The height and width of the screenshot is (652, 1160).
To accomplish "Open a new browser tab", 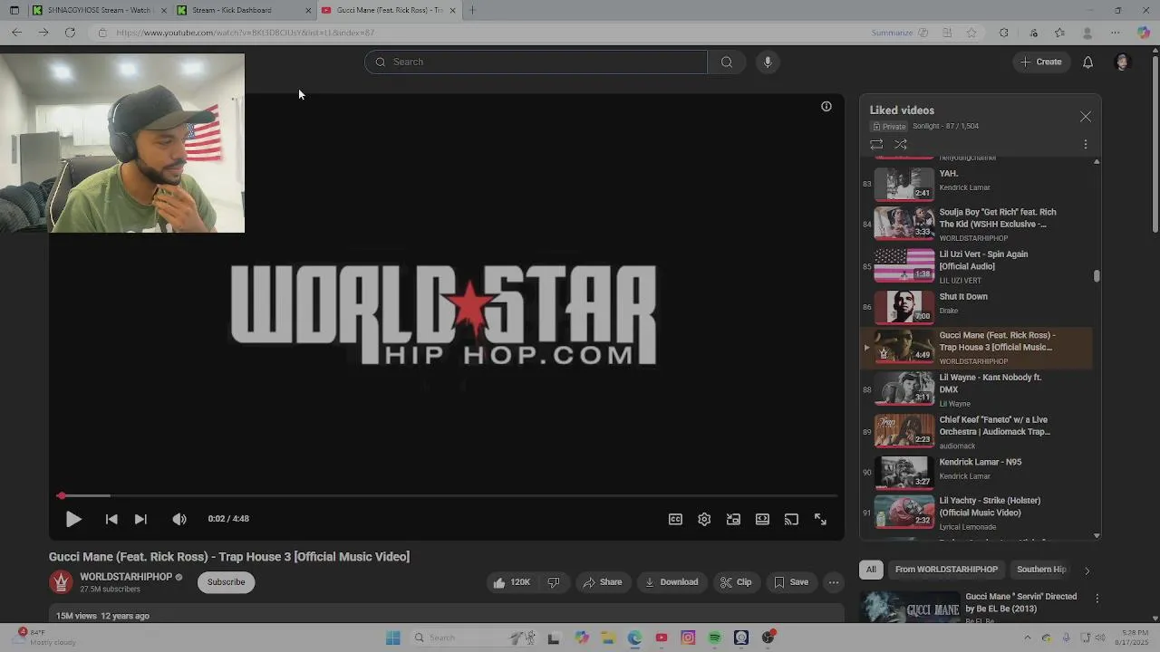I will 471,10.
